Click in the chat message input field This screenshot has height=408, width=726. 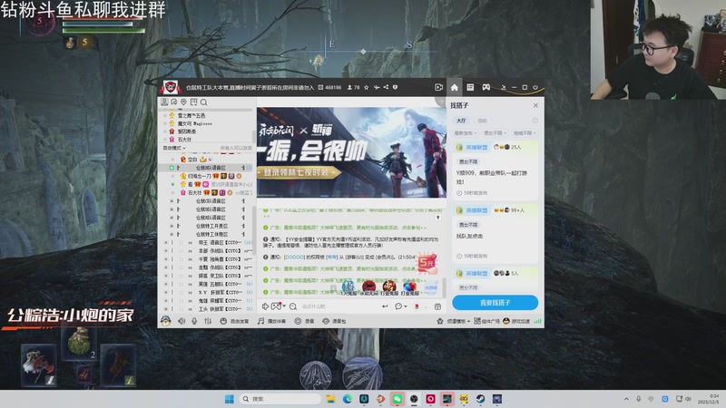pos(338,306)
